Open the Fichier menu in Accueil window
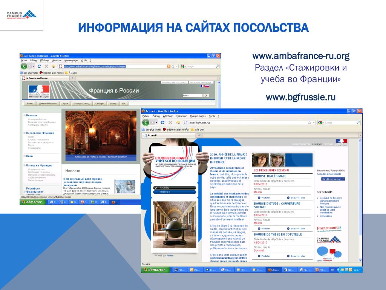The height and width of the screenshot is (290, 386). click(x=146, y=116)
